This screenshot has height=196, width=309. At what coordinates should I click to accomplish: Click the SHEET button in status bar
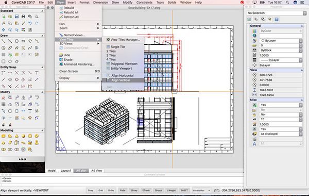184,190
